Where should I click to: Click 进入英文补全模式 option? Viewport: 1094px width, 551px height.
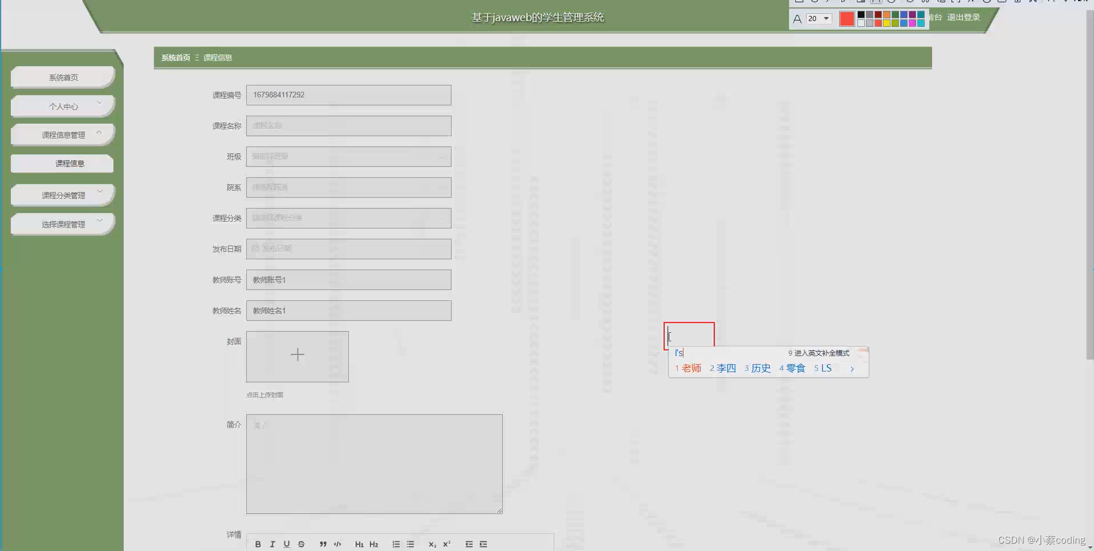tap(819, 353)
